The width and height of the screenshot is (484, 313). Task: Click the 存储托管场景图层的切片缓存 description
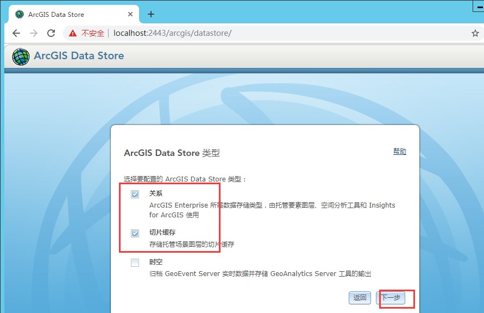[191, 244]
